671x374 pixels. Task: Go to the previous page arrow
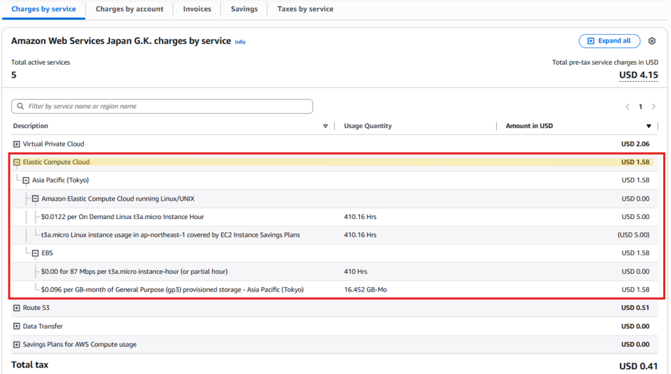627,107
